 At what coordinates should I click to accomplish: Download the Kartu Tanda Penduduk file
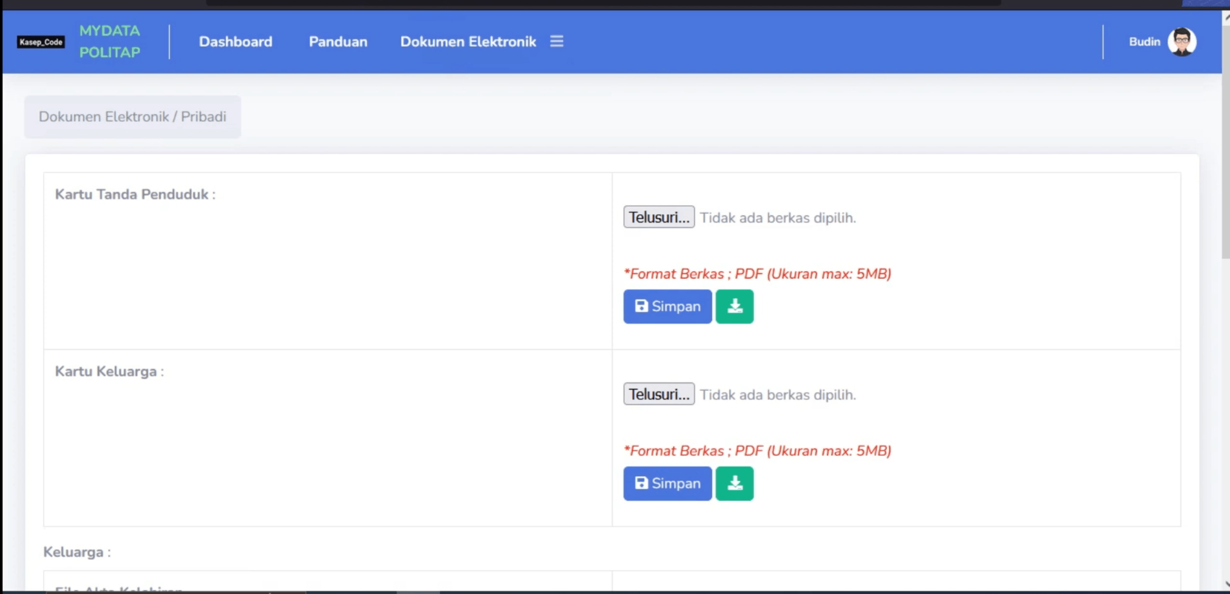[734, 307]
